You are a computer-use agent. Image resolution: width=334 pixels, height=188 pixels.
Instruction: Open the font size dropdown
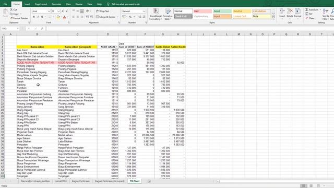click(58, 11)
